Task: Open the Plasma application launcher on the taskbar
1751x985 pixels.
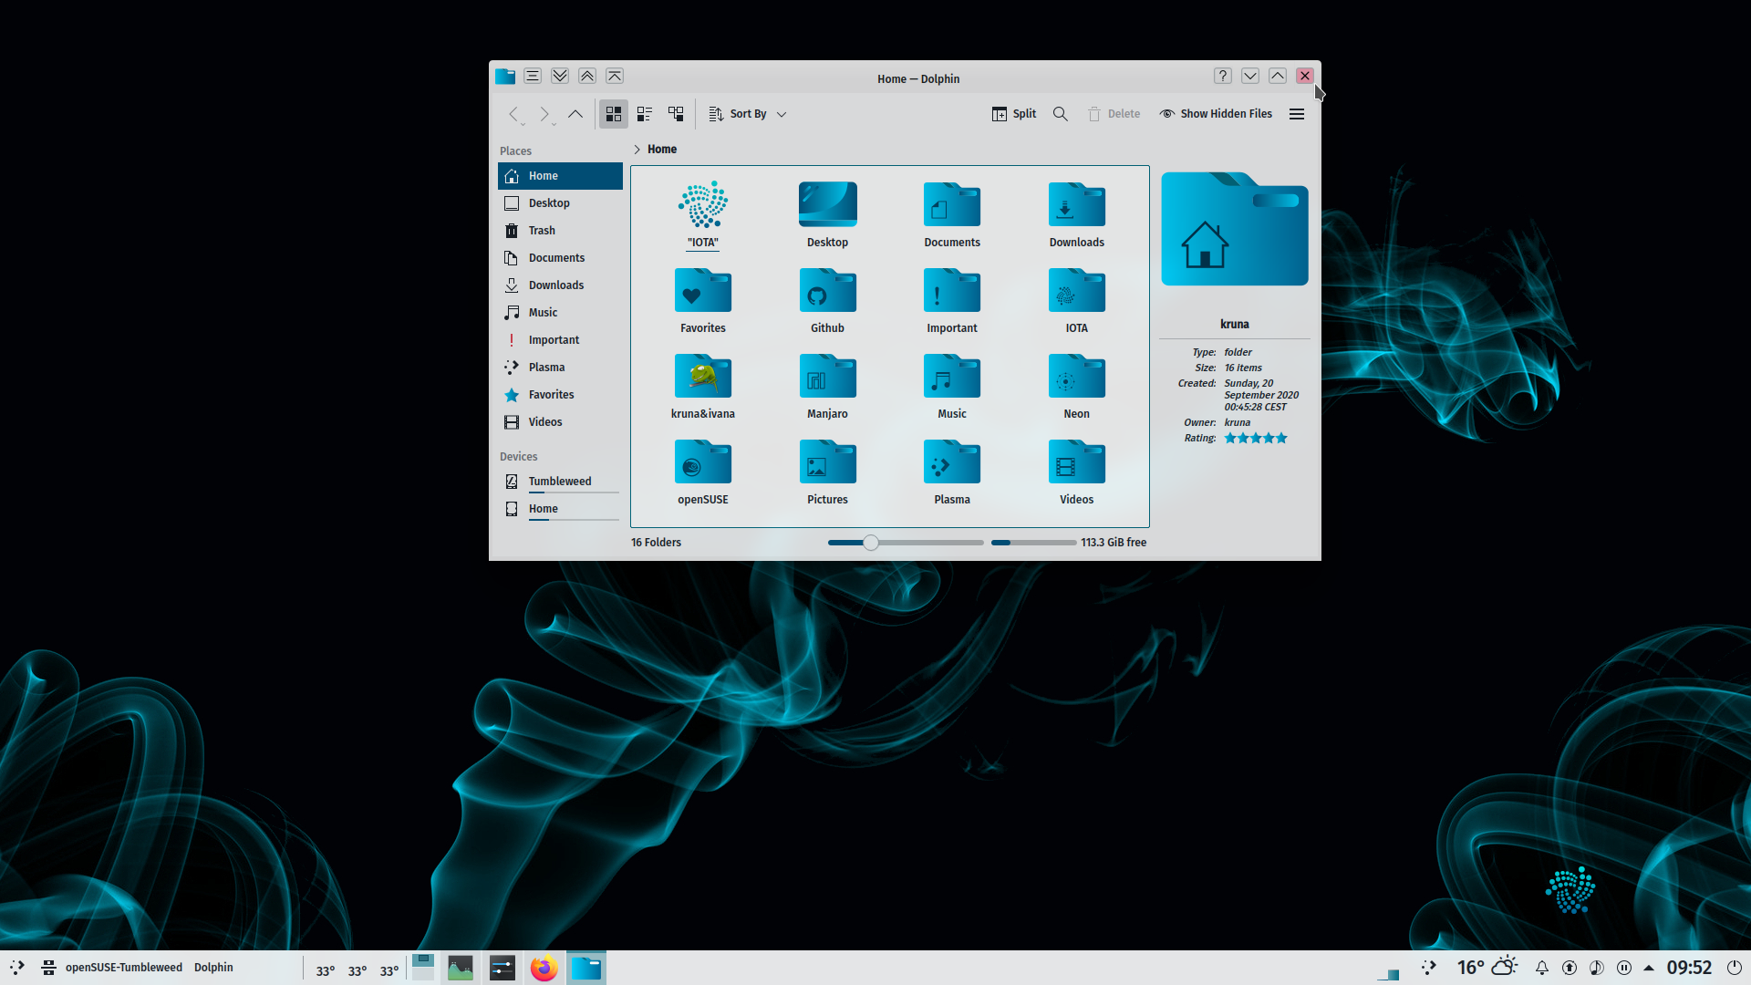Action: point(17,968)
